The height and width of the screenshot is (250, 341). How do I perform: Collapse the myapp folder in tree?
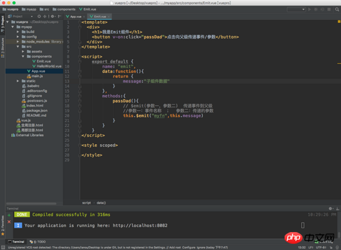pyautogui.click(x=12, y=27)
